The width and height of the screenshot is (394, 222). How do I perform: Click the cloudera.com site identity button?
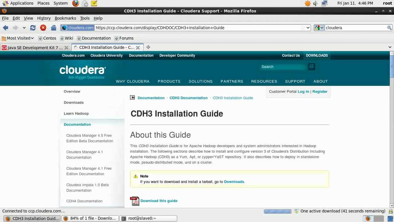[x=78, y=28]
